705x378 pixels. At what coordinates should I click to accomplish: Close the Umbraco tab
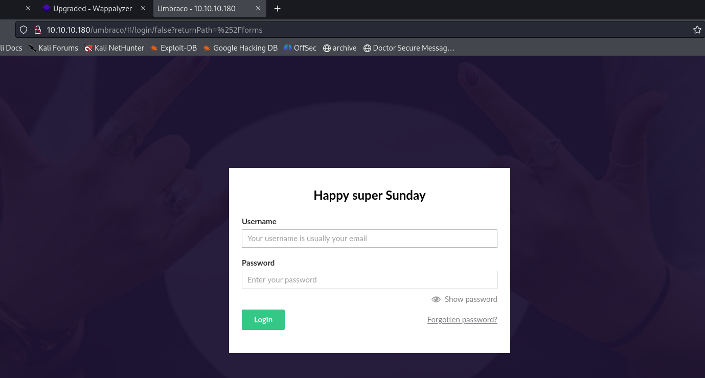[x=259, y=9]
